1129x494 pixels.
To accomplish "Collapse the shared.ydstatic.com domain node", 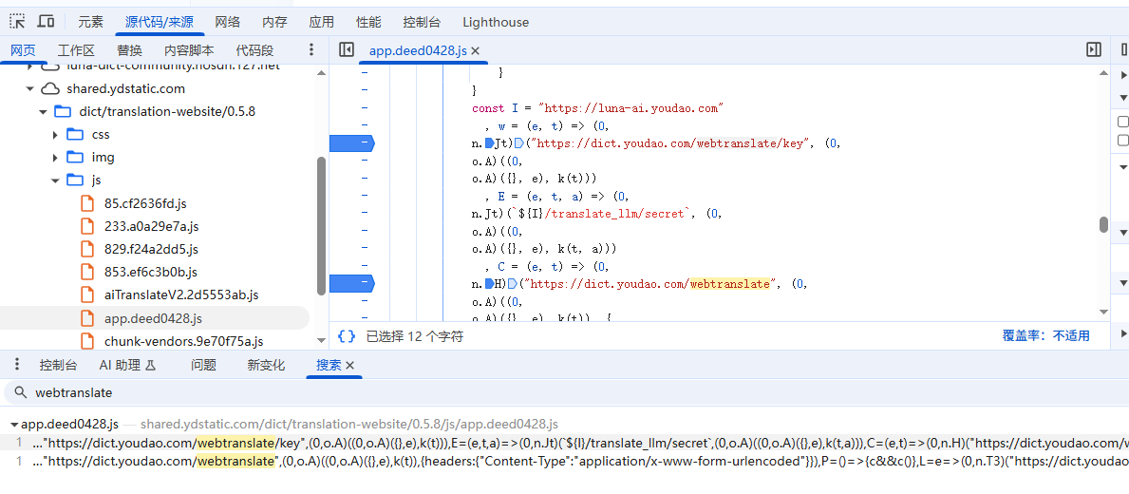I will tap(29, 89).
